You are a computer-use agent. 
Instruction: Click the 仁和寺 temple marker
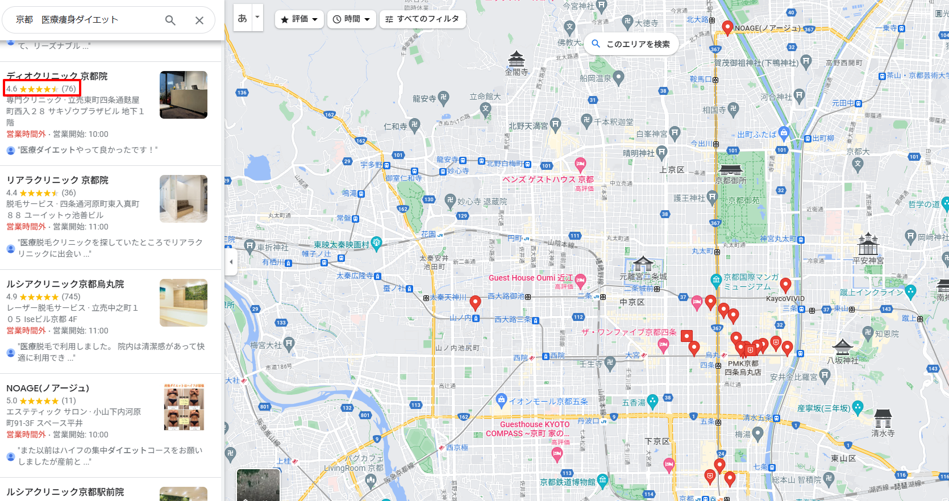[x=414, y=125]
